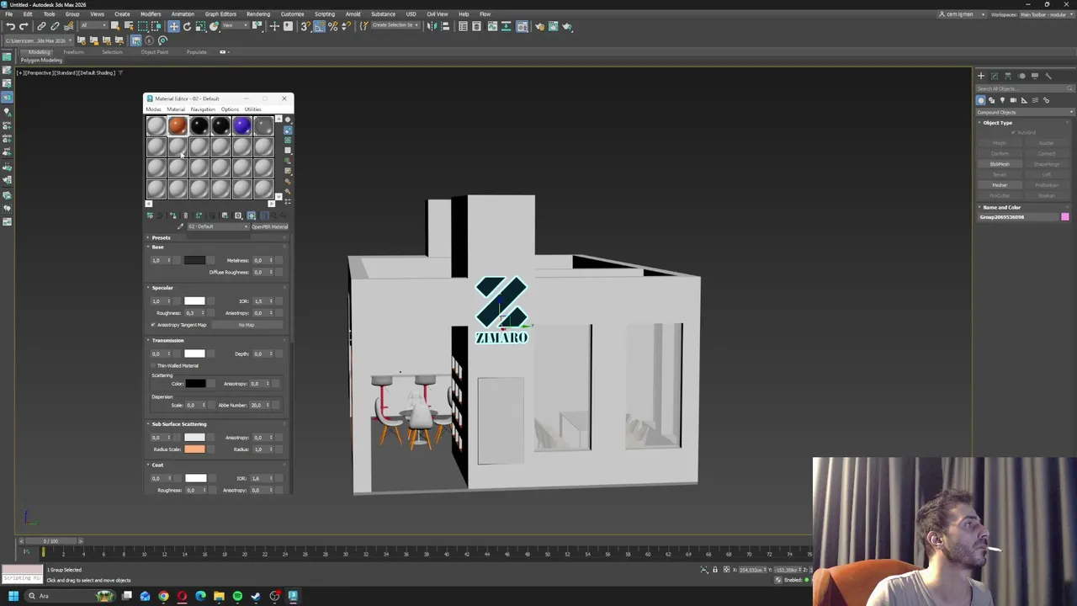This screenshot has height=606, width=1077.
Task: Click the taskbar search box
Action: coord(72,597)
